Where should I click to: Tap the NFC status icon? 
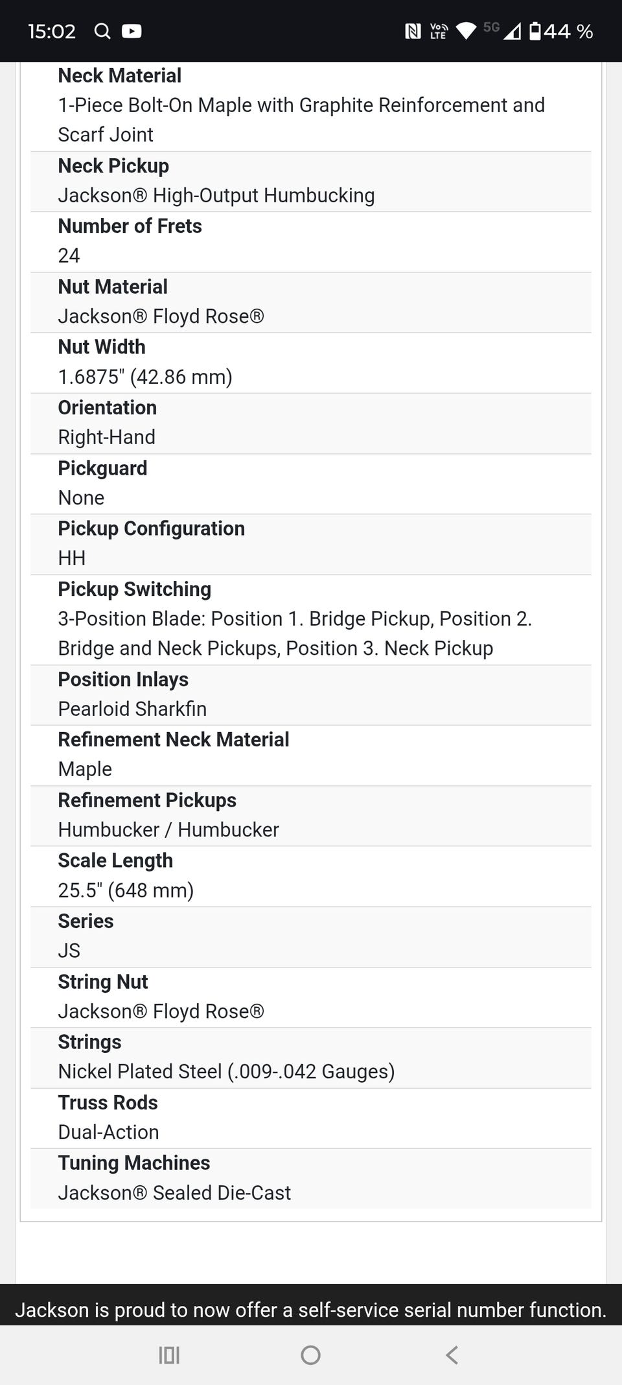(413, 31)
